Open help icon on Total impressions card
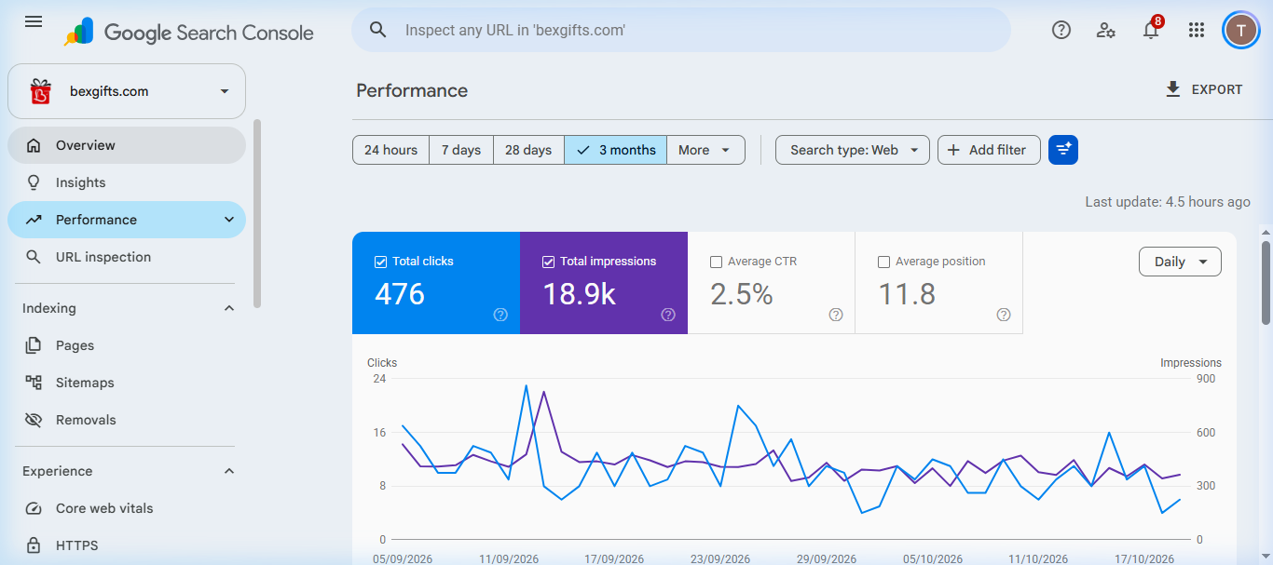 [x=668, y=315]
